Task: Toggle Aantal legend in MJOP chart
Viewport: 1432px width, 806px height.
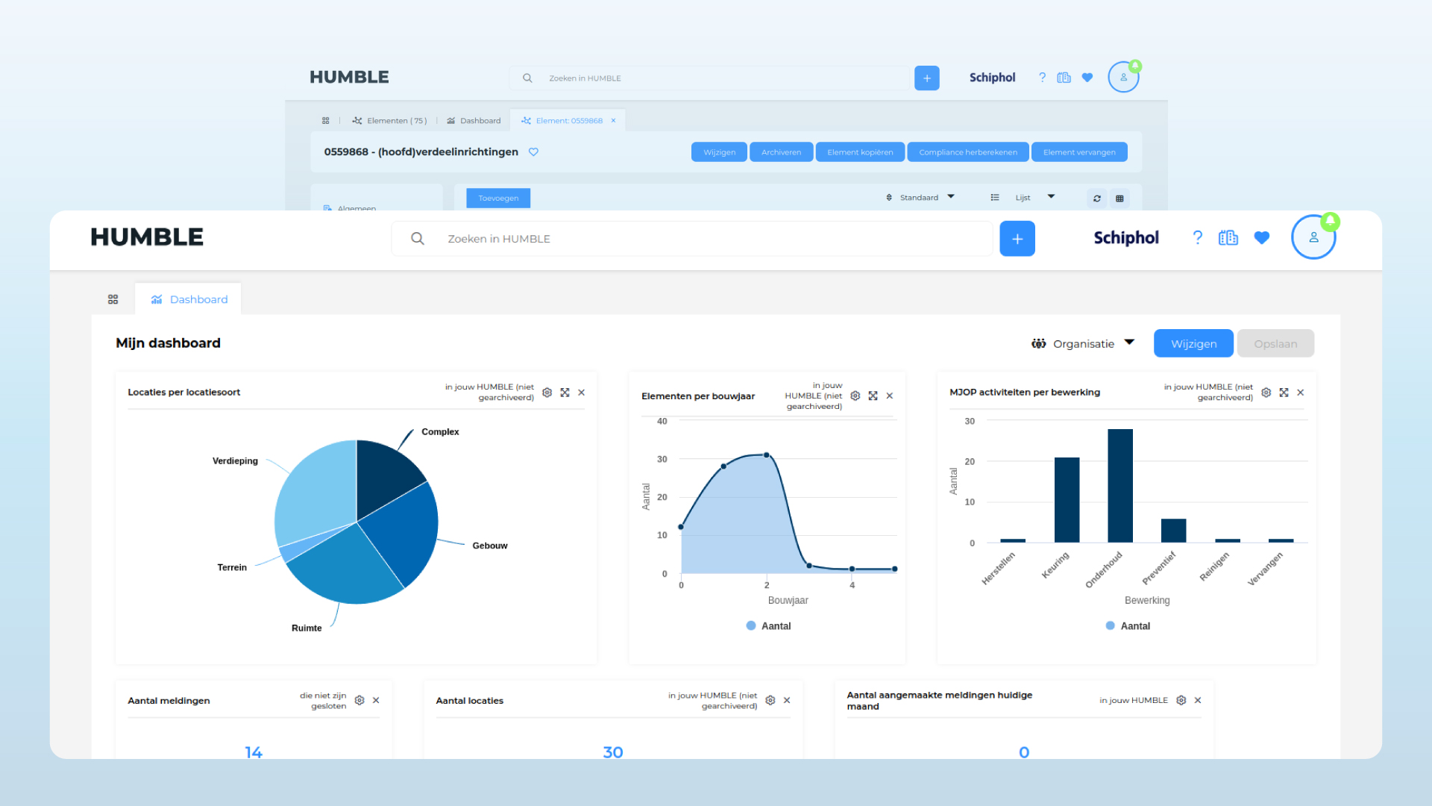Action: pyautogui.click(x=1128, y=626)
